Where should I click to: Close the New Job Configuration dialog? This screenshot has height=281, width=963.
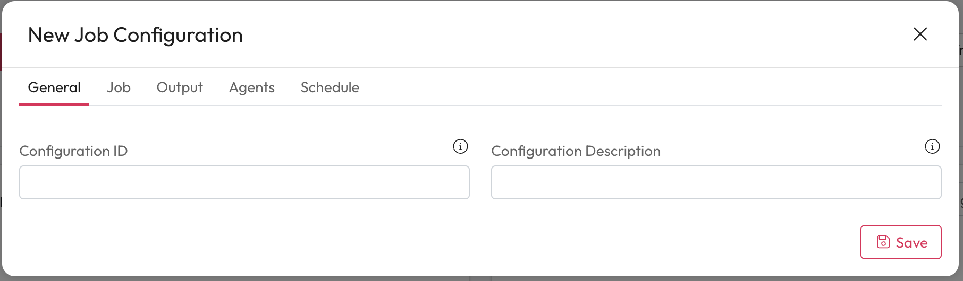point(920,34)
